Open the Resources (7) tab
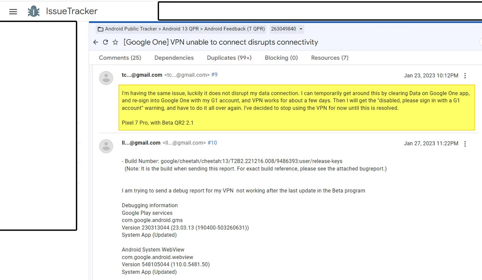 (x=330, y=58)
